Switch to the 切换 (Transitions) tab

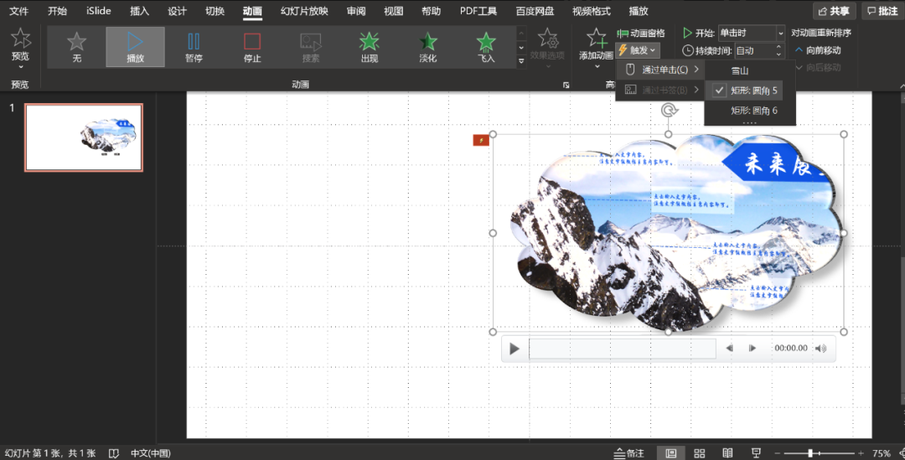tap(215, 11)
